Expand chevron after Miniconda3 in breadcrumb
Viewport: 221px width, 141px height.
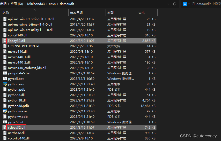tap(47, 4)
